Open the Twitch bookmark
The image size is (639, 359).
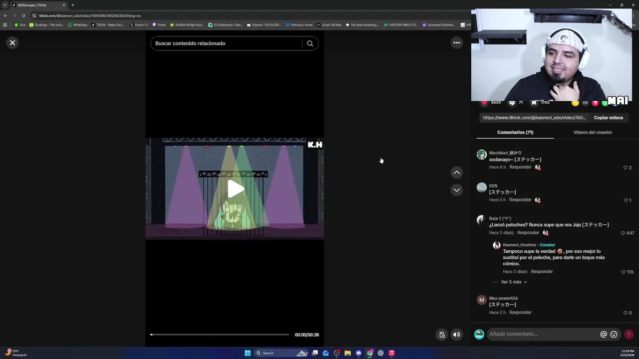tap(159, 25)
